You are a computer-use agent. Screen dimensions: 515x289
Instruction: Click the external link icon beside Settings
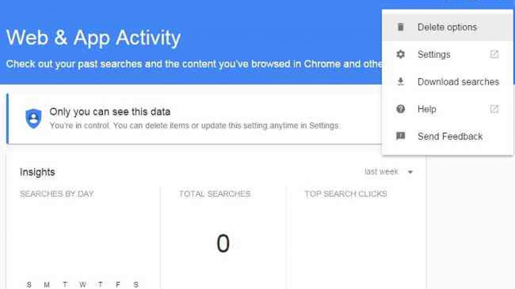pyautogui.click(x=494, y=54)
